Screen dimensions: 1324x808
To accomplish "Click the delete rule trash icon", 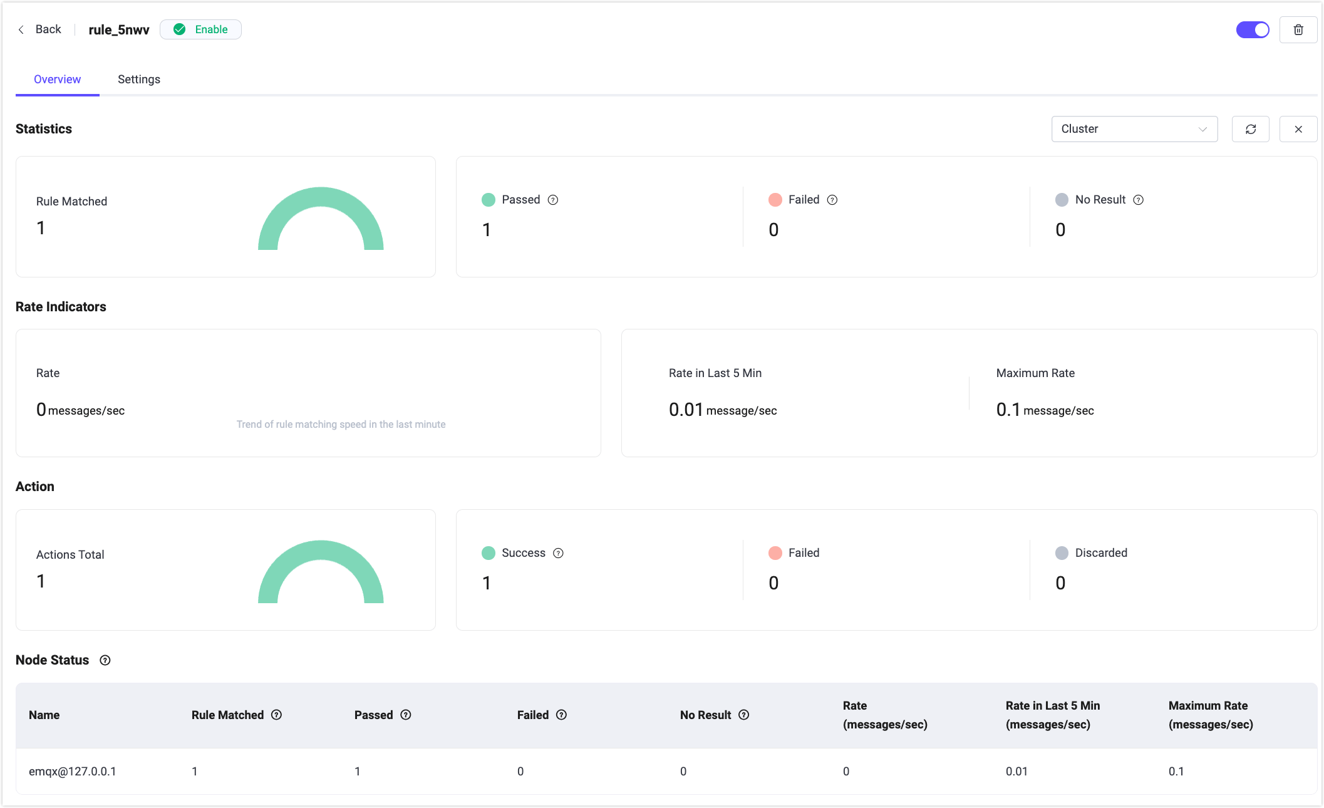I will [x=1298, y=29].
